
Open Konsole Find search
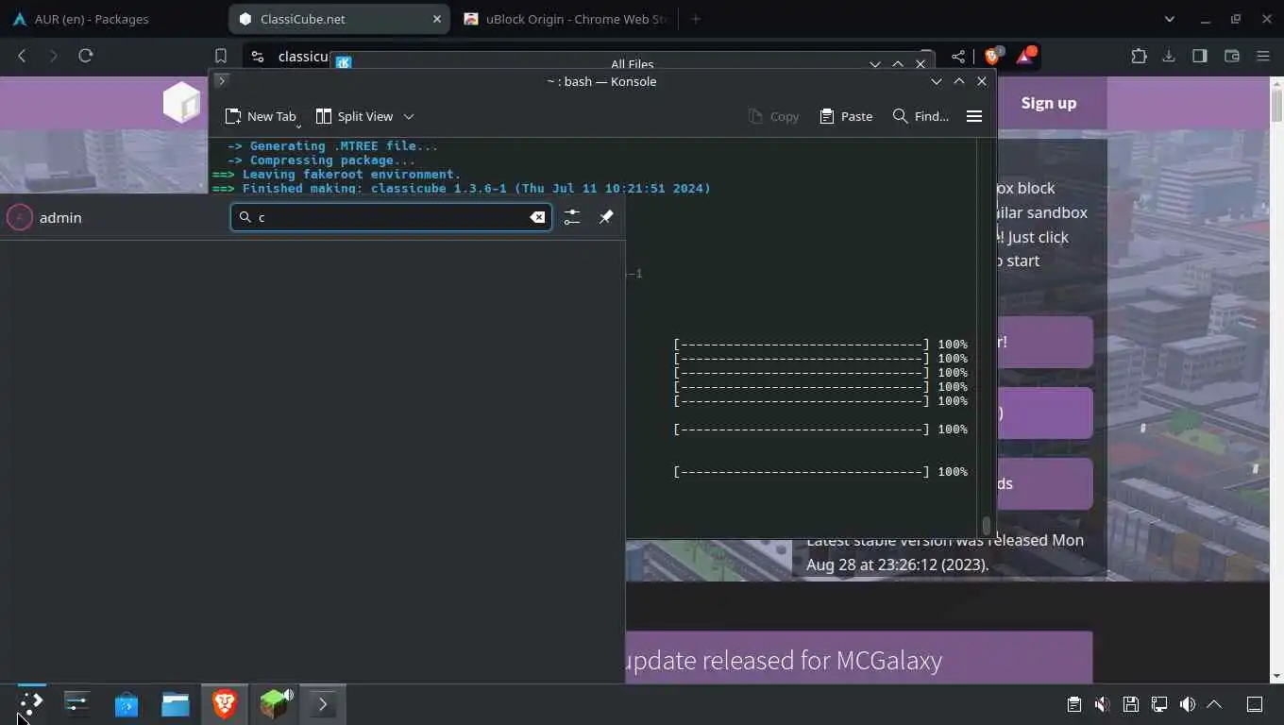[921, 116]
